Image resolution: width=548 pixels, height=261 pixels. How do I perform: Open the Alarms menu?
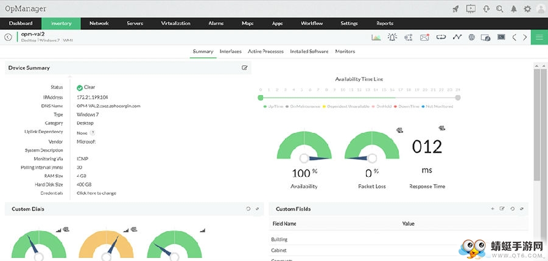[216, 23]
